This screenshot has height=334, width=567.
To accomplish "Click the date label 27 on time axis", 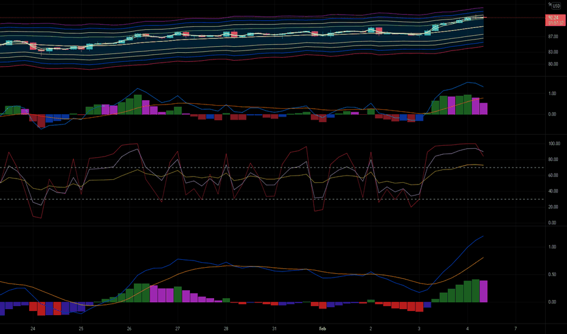I will click(x=178, y=329).
